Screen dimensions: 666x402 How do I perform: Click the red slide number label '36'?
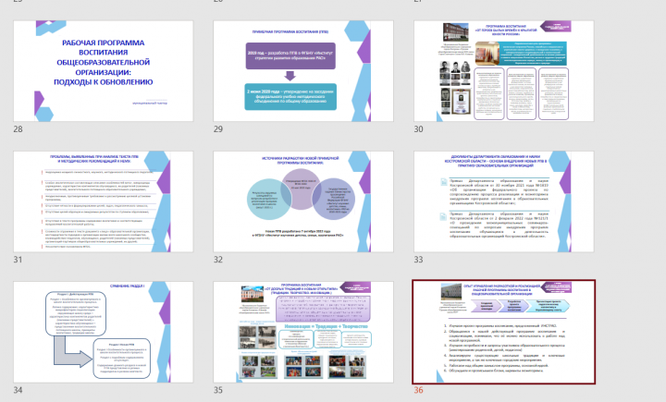[x=418, y=390]
